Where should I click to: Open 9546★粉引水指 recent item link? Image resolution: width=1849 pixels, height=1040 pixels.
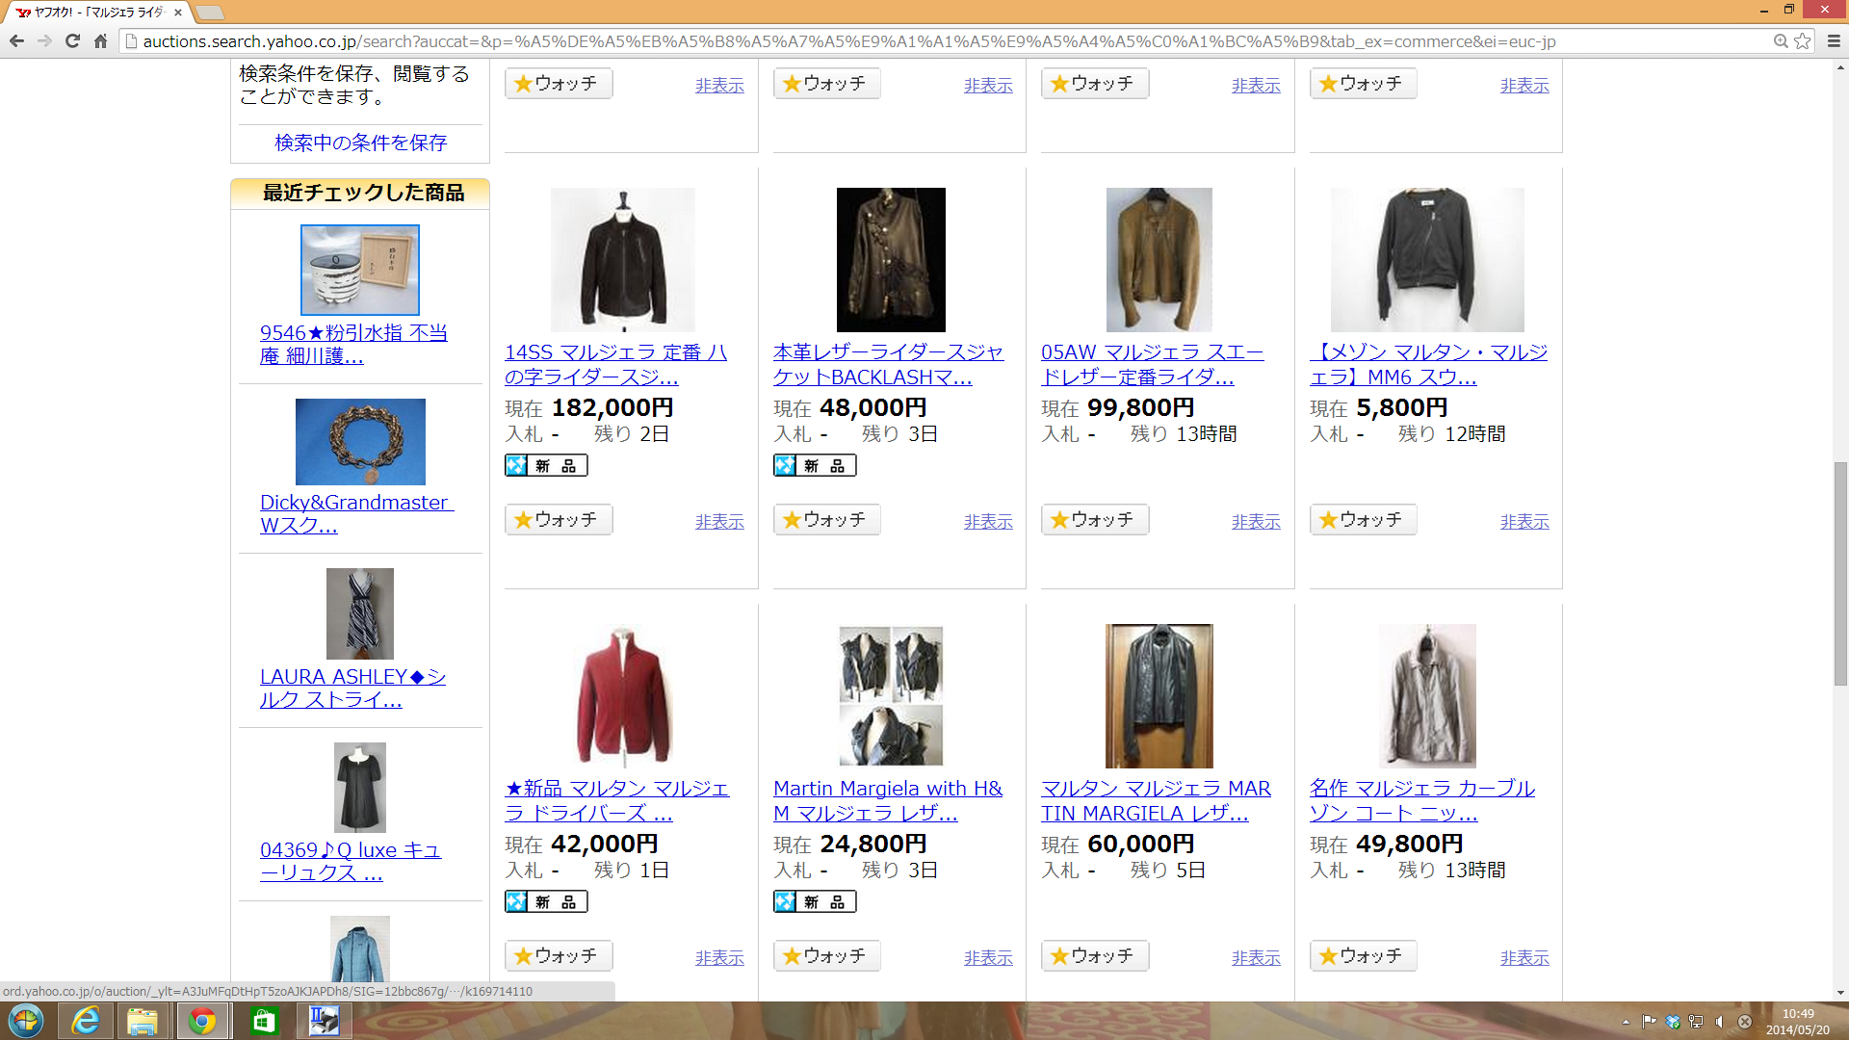(x=353, y=344)
